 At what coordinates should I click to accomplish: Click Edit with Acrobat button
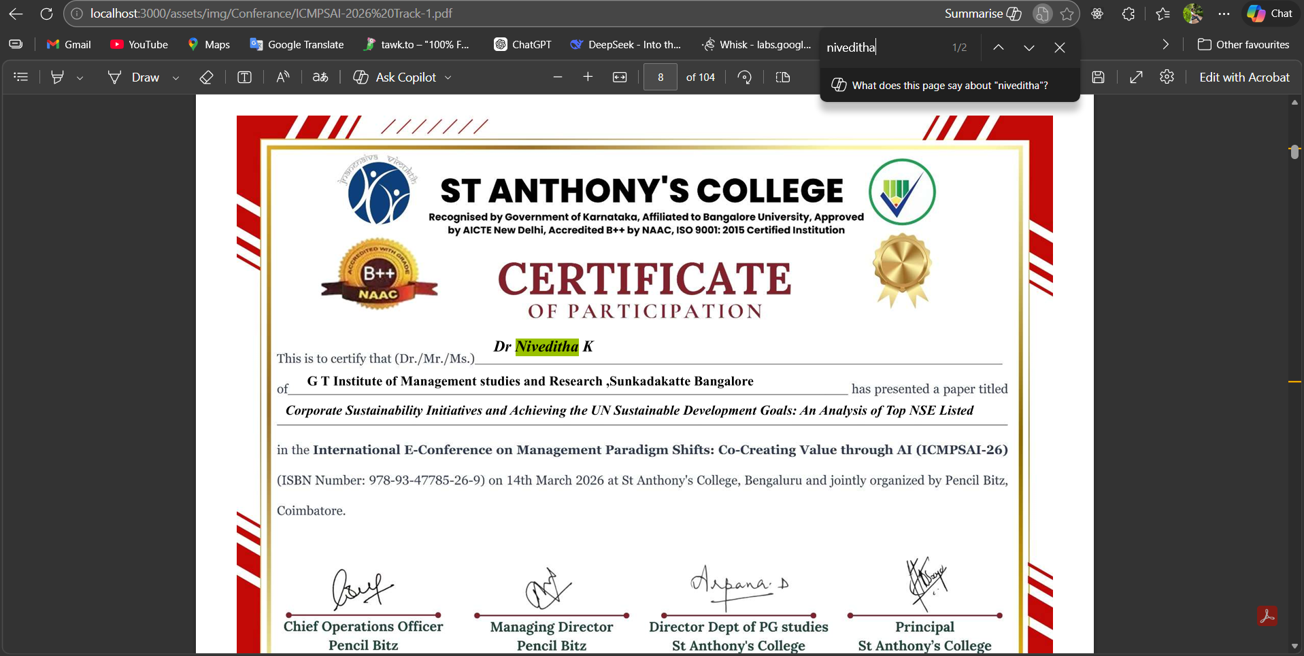(1243, 77)
